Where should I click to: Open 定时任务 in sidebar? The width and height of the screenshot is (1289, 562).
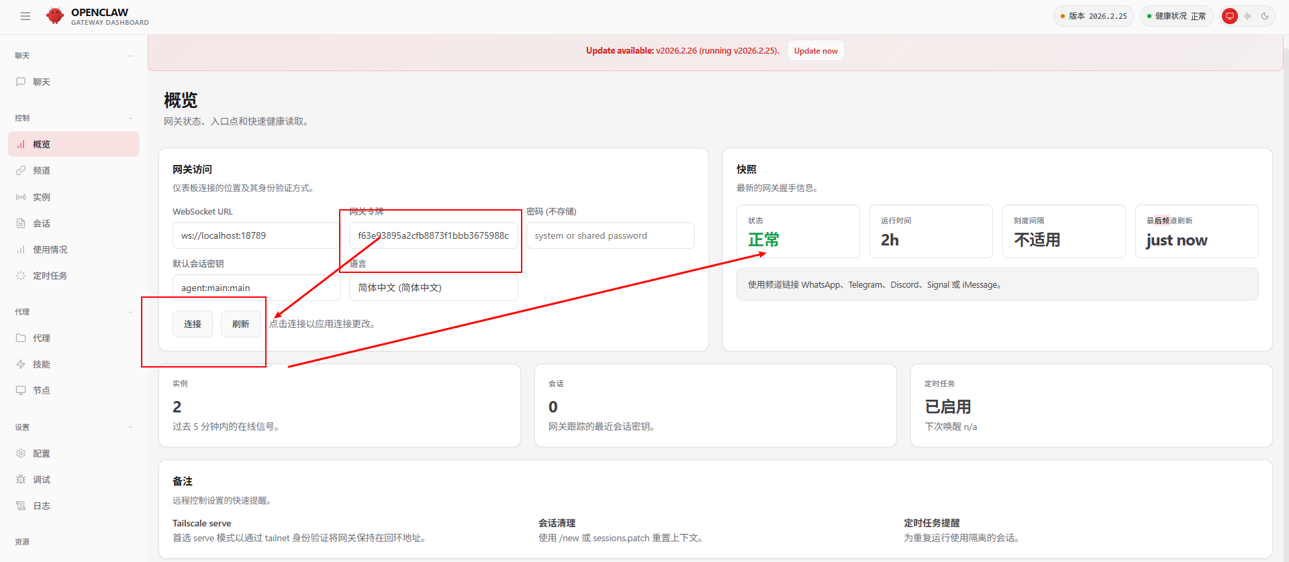click(74, 276)
